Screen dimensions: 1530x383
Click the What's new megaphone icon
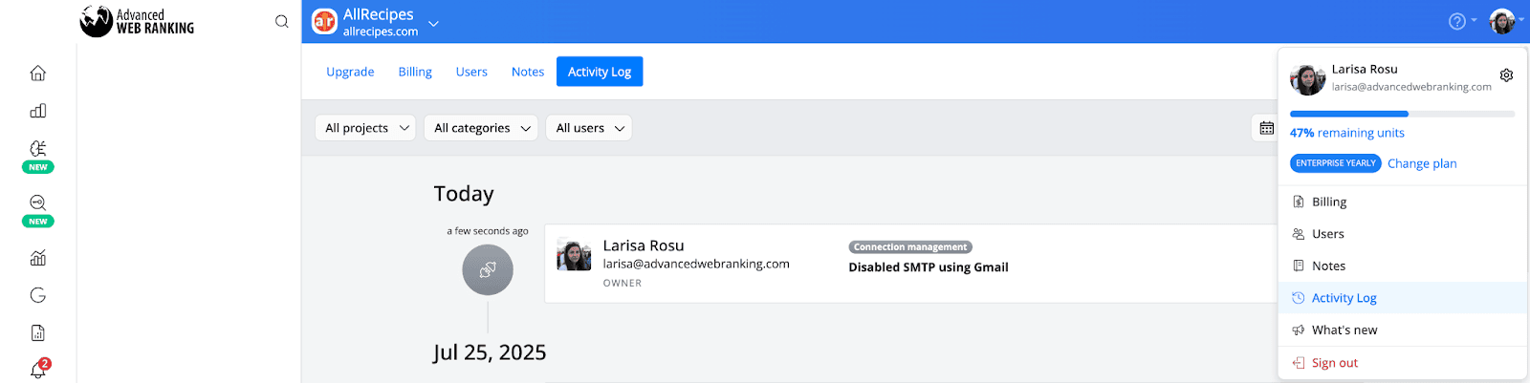(x=1299, y=330)
